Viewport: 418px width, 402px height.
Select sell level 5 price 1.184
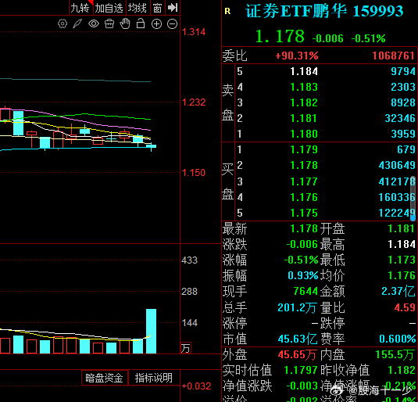[x=304, y=71]
